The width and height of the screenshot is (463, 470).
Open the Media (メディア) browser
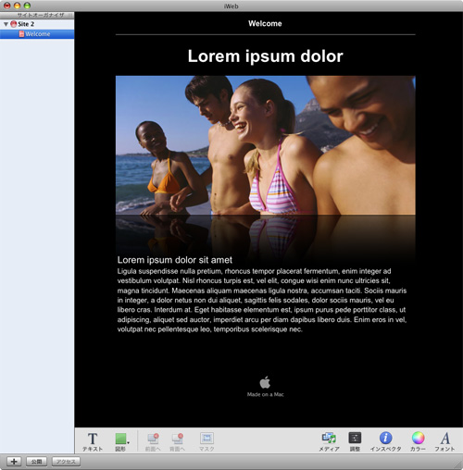(329, 441)
